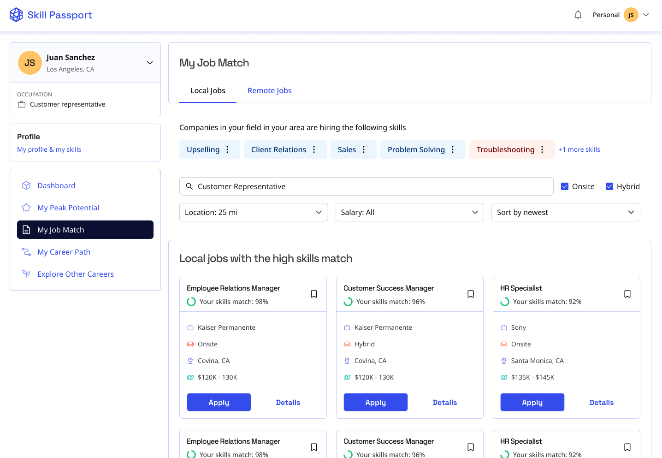Open the Upselling skill options menu
Image resolution: width=662 pixels, height=458 pixels.
point(227,149)
